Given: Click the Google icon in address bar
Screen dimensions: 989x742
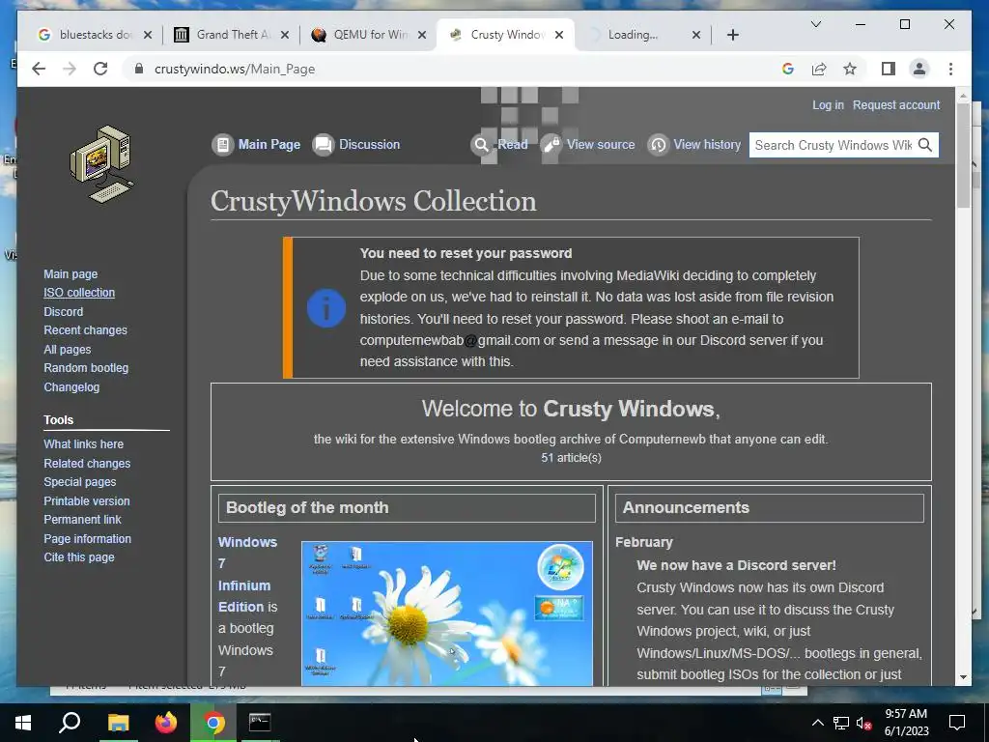Looking at the screenshot, I should (x=788, y=69).
